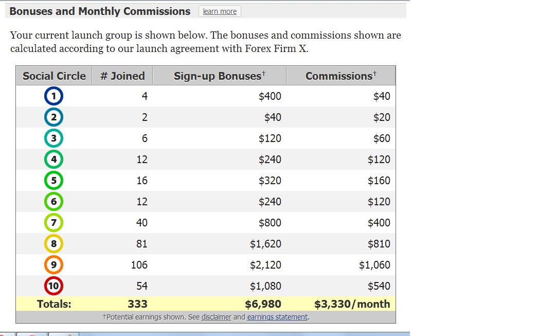
Task: Select the green circle 4 badge
Action: [54, 160]
